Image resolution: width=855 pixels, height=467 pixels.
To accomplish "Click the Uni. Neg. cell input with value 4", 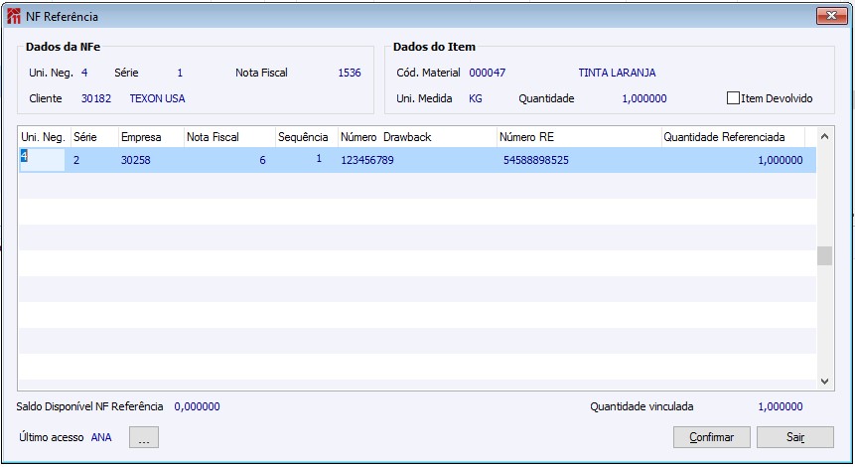I will click(x=43, y=160).
